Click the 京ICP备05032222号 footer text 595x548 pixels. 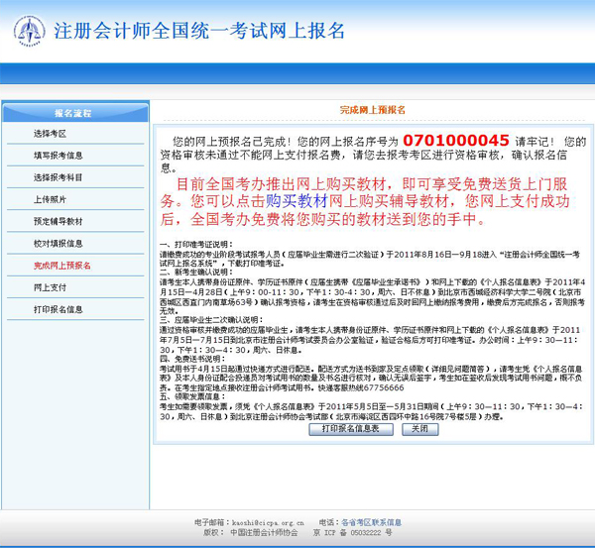[352, 532]
